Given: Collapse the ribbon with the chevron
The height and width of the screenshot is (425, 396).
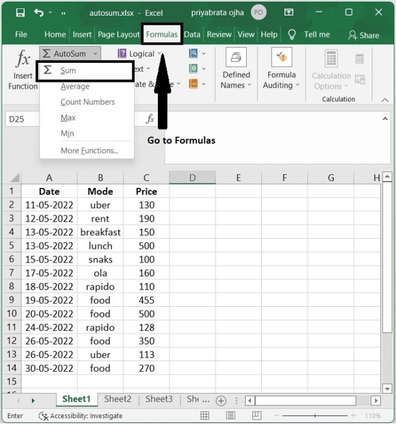Looking at the screenshot, I should coord(385,100).
